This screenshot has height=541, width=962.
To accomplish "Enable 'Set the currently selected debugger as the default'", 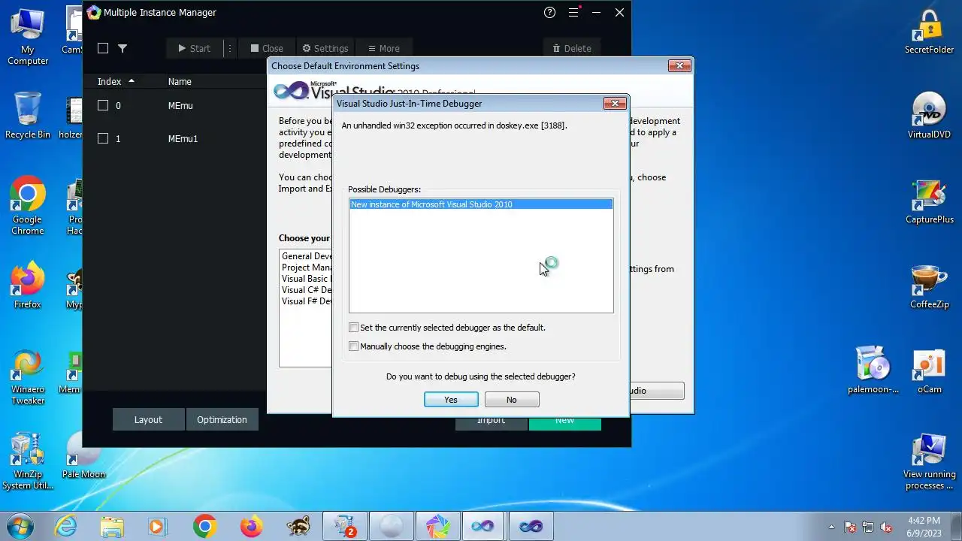I will point(353,328).
